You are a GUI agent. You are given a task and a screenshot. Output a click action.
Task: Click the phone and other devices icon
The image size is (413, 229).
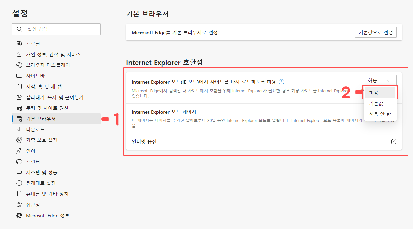[19, 194]
